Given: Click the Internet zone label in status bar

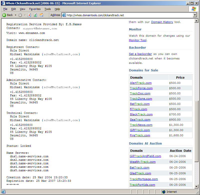Looking at the screenshot, I should click(x=172, y=192).
